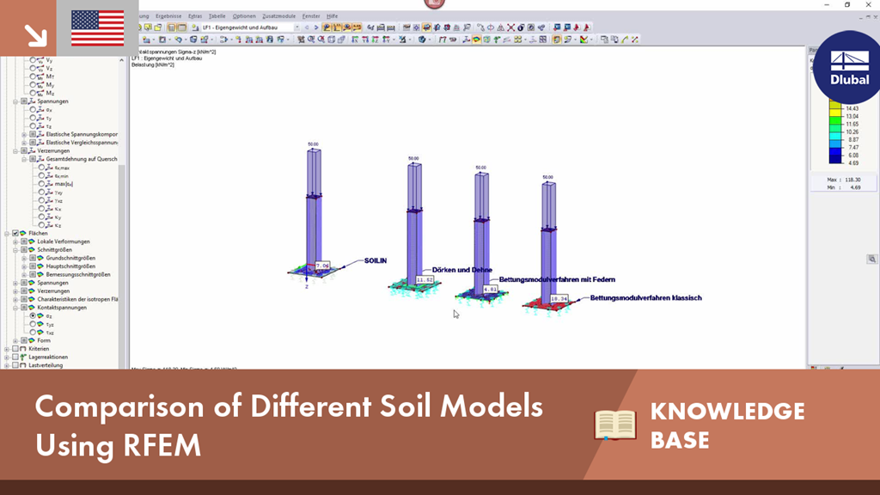
Task: Select the τyz contact stress radio option
Action: click(x=34, y=324)
